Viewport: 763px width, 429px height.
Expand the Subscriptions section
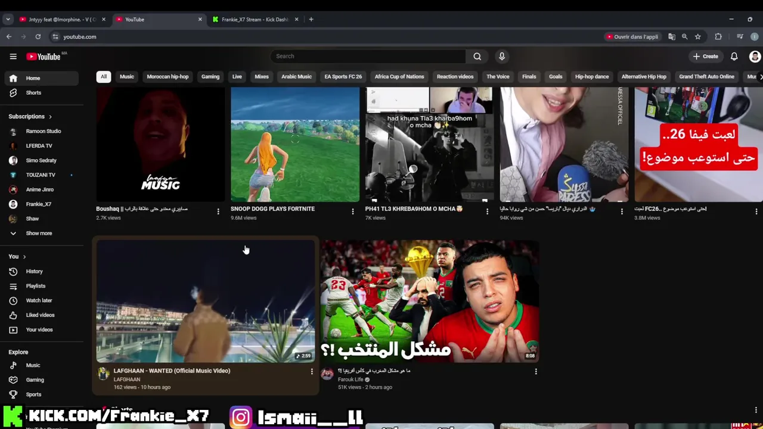[30, 117]
